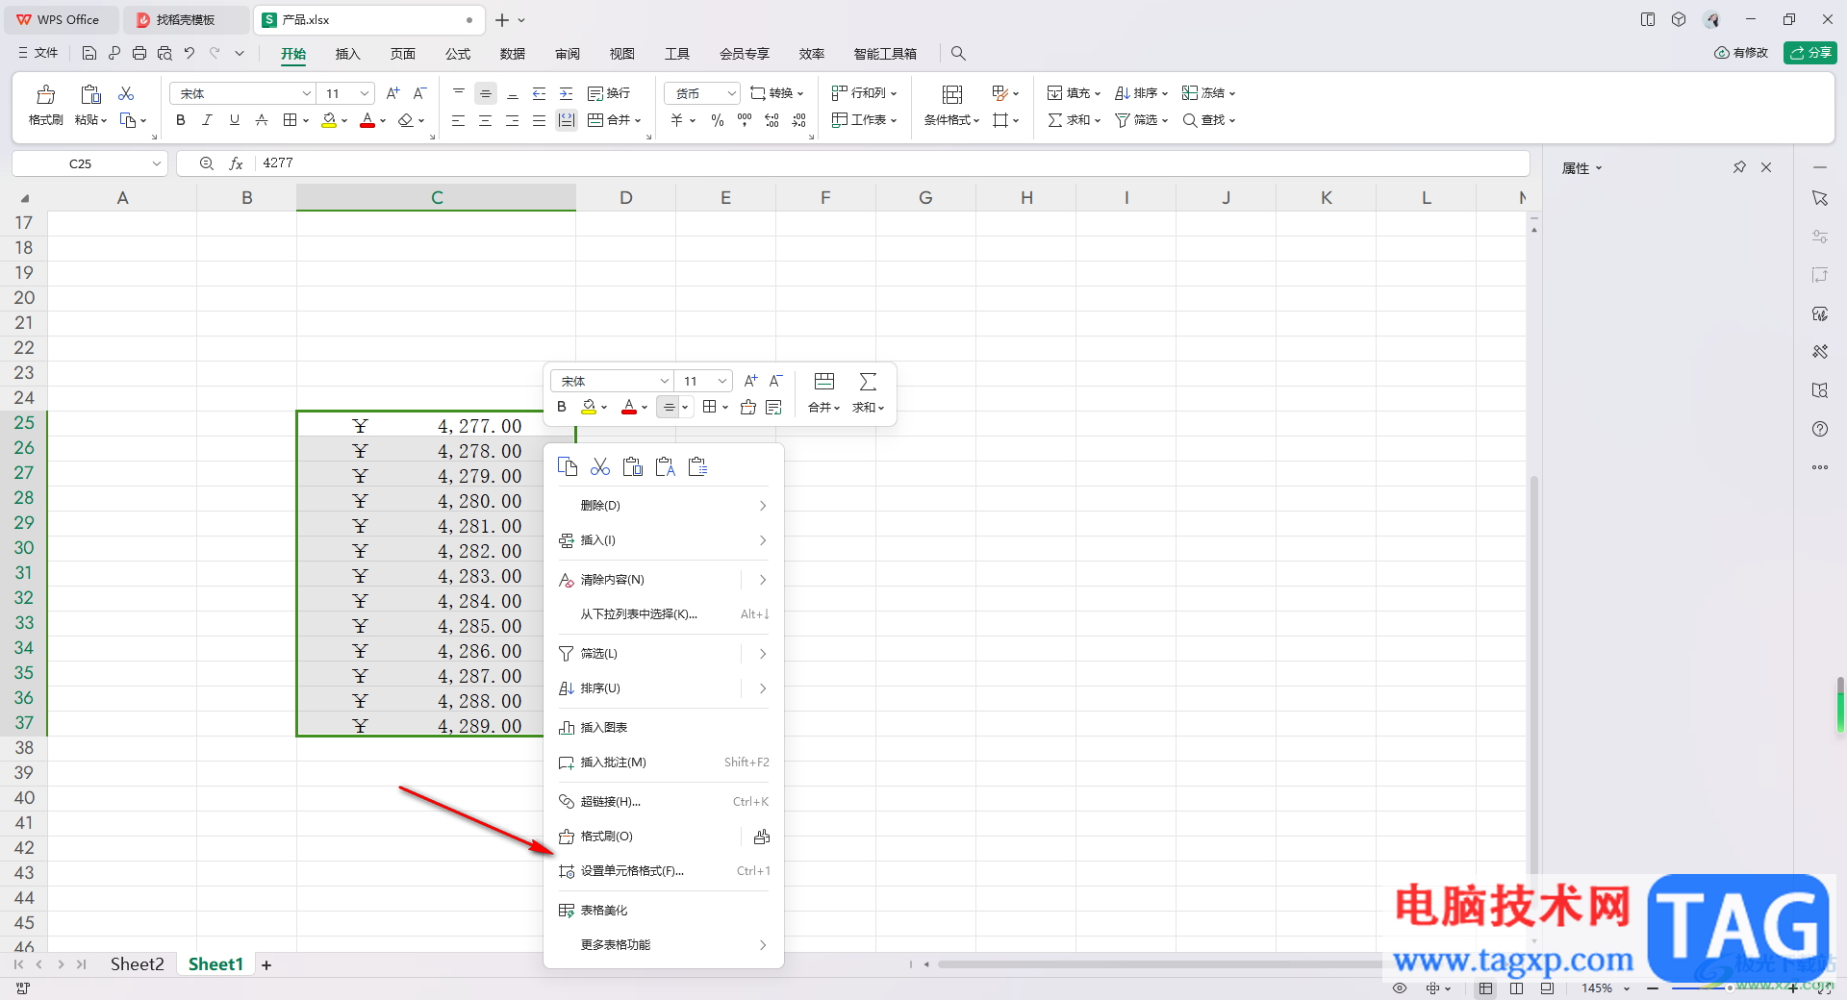1847x1000 pixels.
Task: Click the Undo arrow icon
Action: click(x=190, y=54)
